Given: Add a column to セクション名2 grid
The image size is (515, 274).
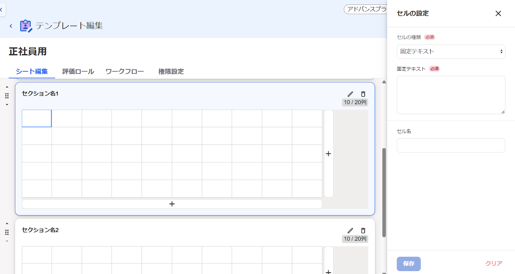Looking at the screenshot, I should (329, 260).
